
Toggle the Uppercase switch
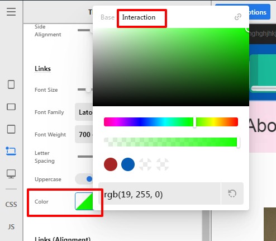84,179
